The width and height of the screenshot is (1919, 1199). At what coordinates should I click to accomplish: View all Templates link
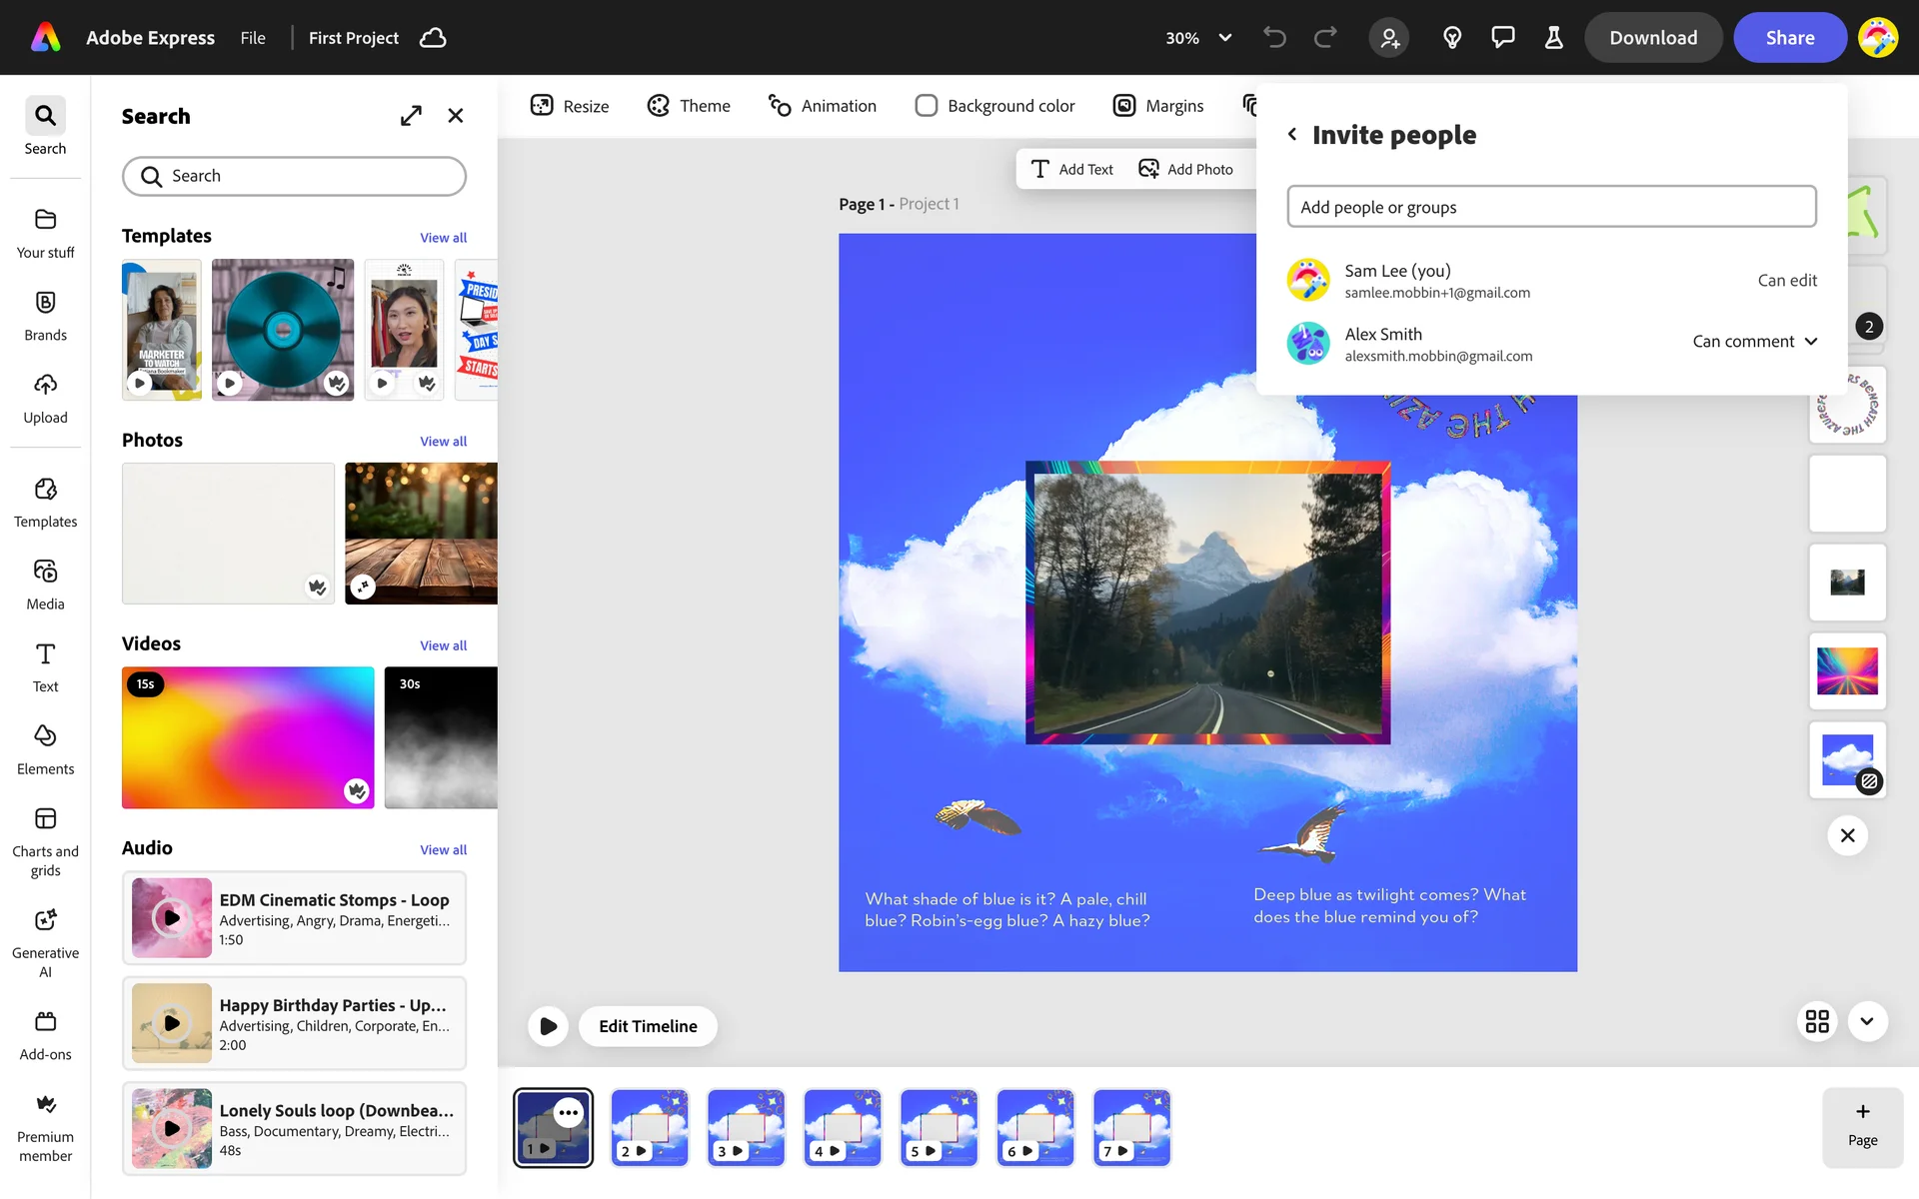[443, 238]
